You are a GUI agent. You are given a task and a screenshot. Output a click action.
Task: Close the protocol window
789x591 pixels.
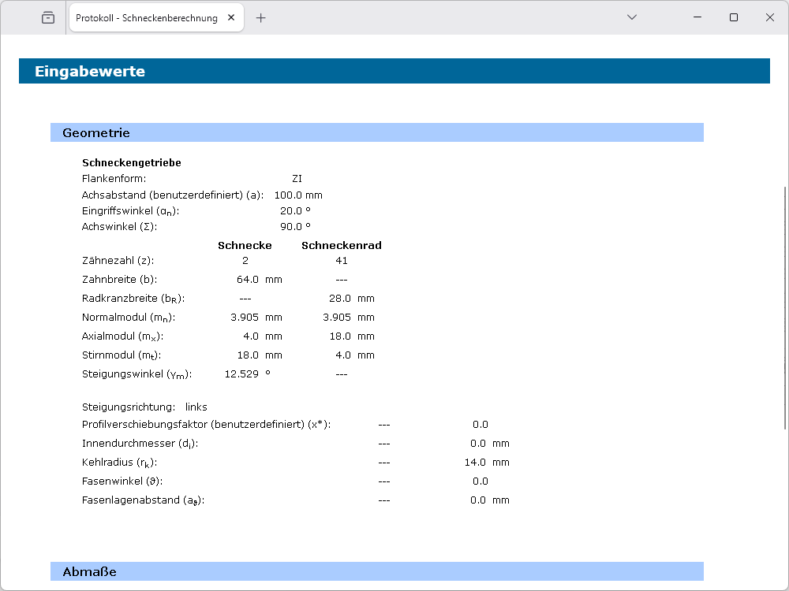click(770, 17)
